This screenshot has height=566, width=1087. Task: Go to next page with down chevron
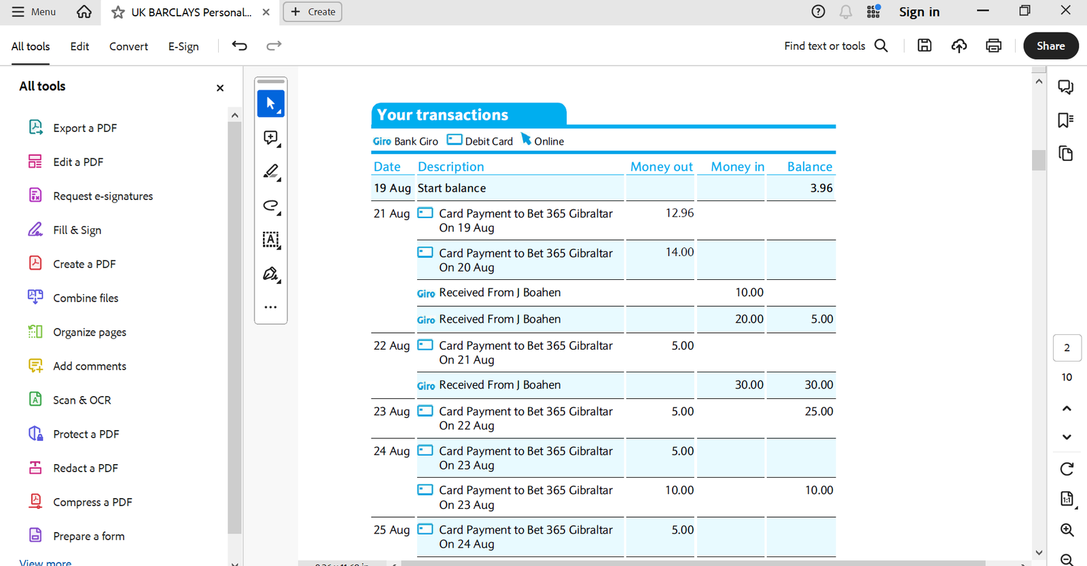(1067, 437)
